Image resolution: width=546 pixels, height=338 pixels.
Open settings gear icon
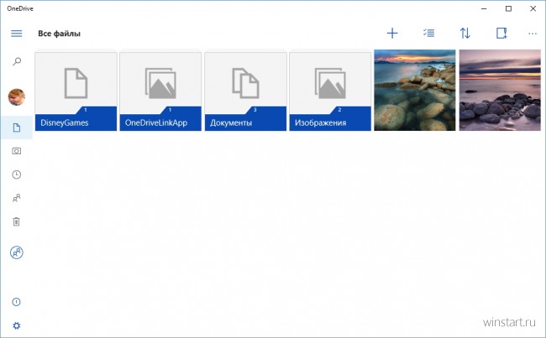pyautogui.click(x=16, y=325)
